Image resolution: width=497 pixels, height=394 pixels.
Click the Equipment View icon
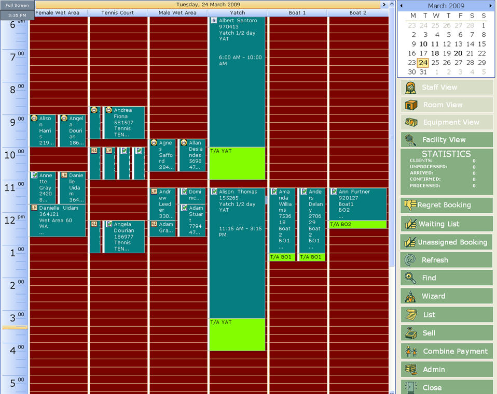pyautogui.click(x=411, y=123)
